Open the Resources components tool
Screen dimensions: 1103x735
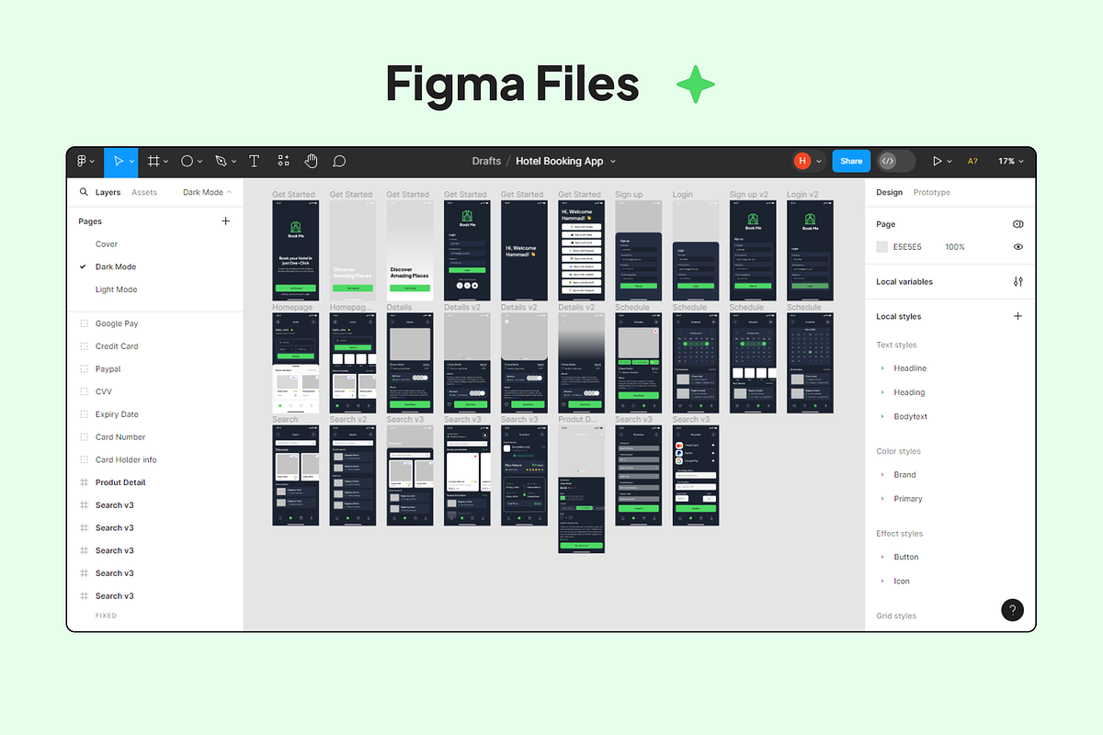(x=283, y=161)
